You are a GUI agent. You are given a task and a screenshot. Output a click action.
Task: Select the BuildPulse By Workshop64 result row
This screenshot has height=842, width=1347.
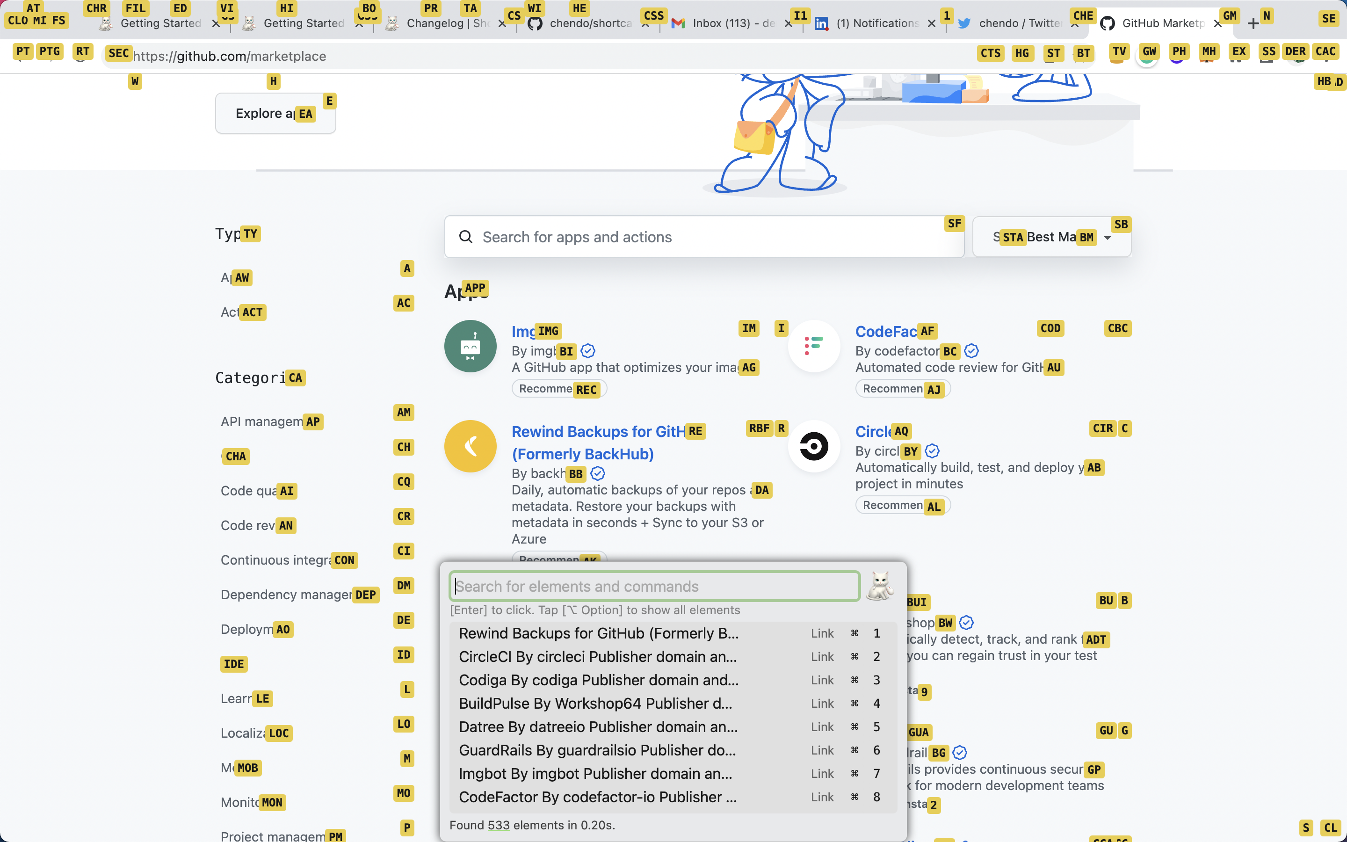click(x=673, y=704)
